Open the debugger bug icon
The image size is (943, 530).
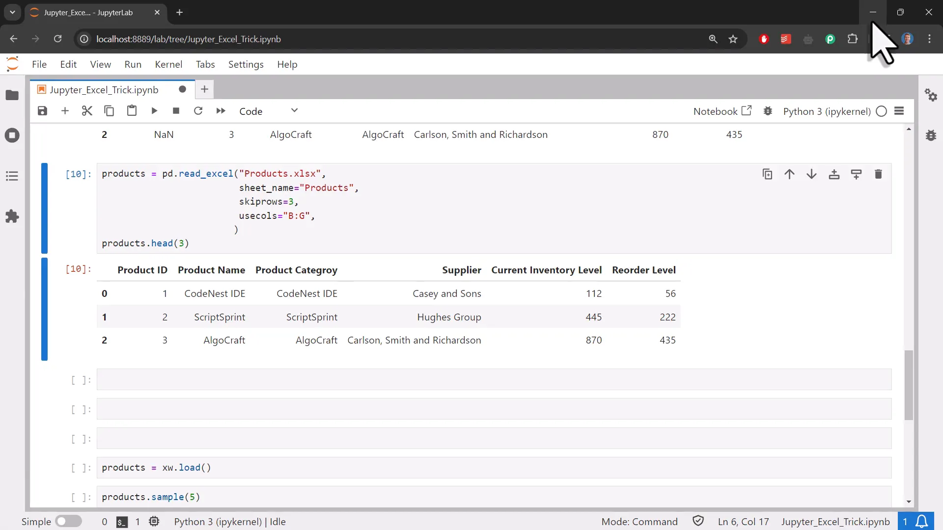(x=768, y=111)
